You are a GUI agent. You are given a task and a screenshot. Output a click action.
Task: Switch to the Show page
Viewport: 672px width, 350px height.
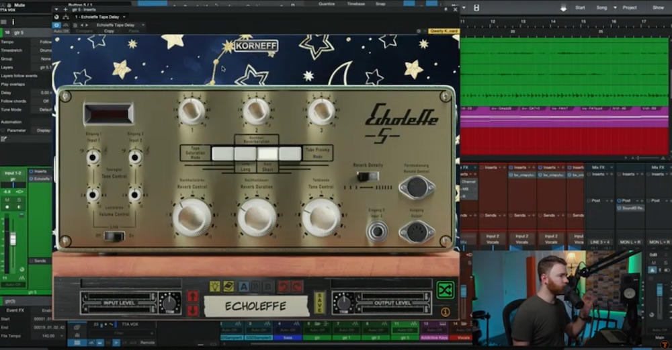(658, 7)
